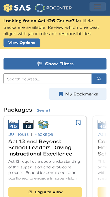Click the bookmark icon in My Bookmarks
110x197 pixels.
61,94
